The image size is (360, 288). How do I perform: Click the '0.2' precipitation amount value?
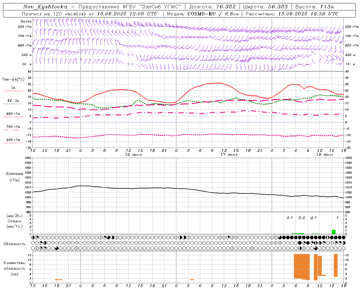pos(302,218)
